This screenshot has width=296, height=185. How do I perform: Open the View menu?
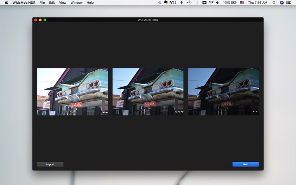pos(63,3)
